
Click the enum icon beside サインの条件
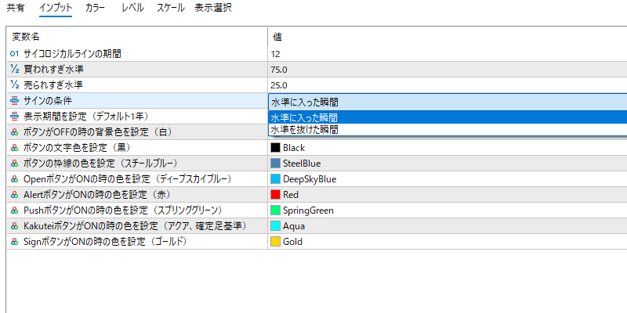(x=15, y=101)
